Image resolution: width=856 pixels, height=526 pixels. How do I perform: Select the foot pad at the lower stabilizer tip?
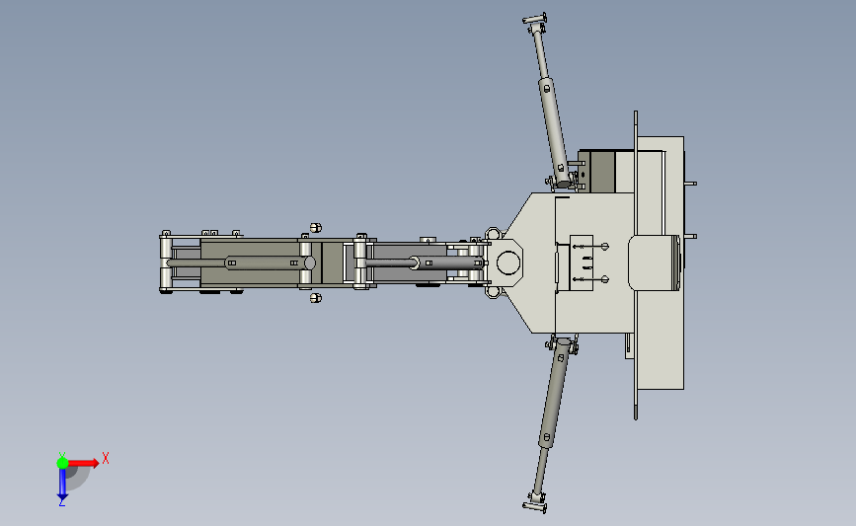(534, 506)
